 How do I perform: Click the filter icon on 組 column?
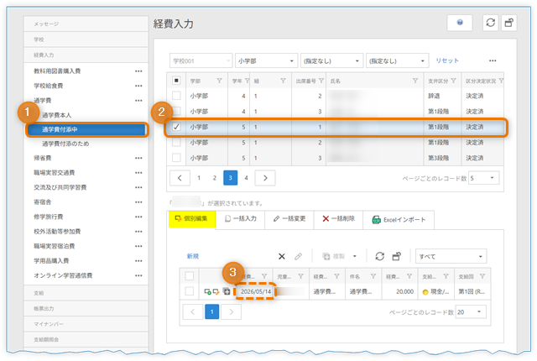283,81
